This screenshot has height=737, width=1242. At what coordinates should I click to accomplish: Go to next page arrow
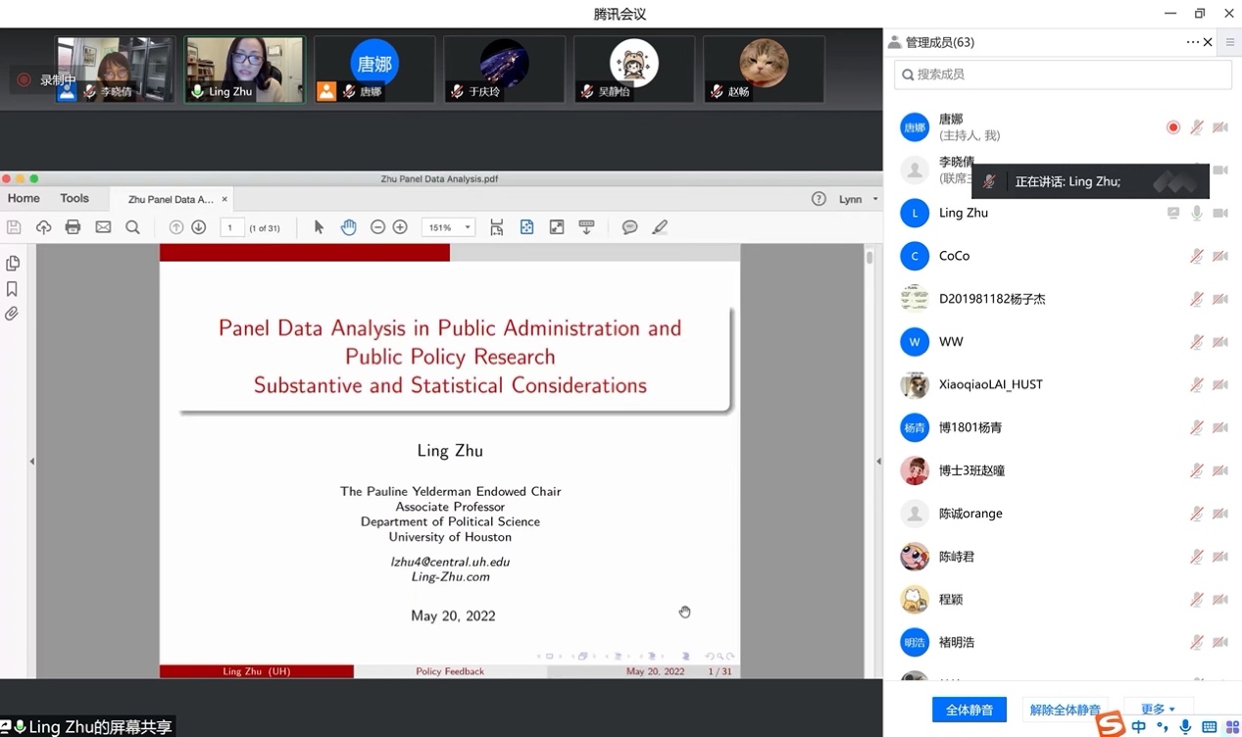(x=198, y=227)
